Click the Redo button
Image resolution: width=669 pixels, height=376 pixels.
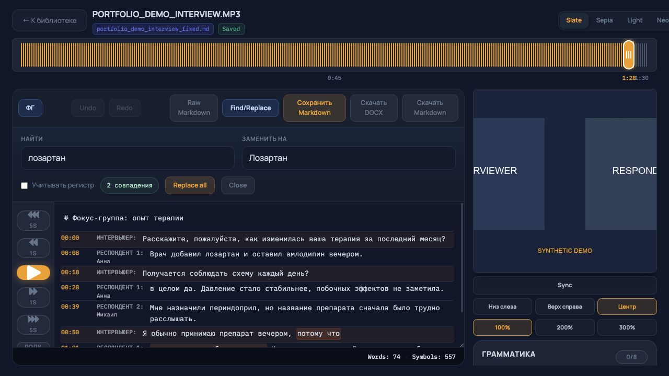tap(124, 108)
